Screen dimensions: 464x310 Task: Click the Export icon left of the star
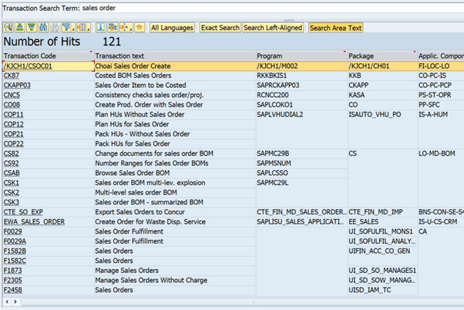click(x=126, y=28)
